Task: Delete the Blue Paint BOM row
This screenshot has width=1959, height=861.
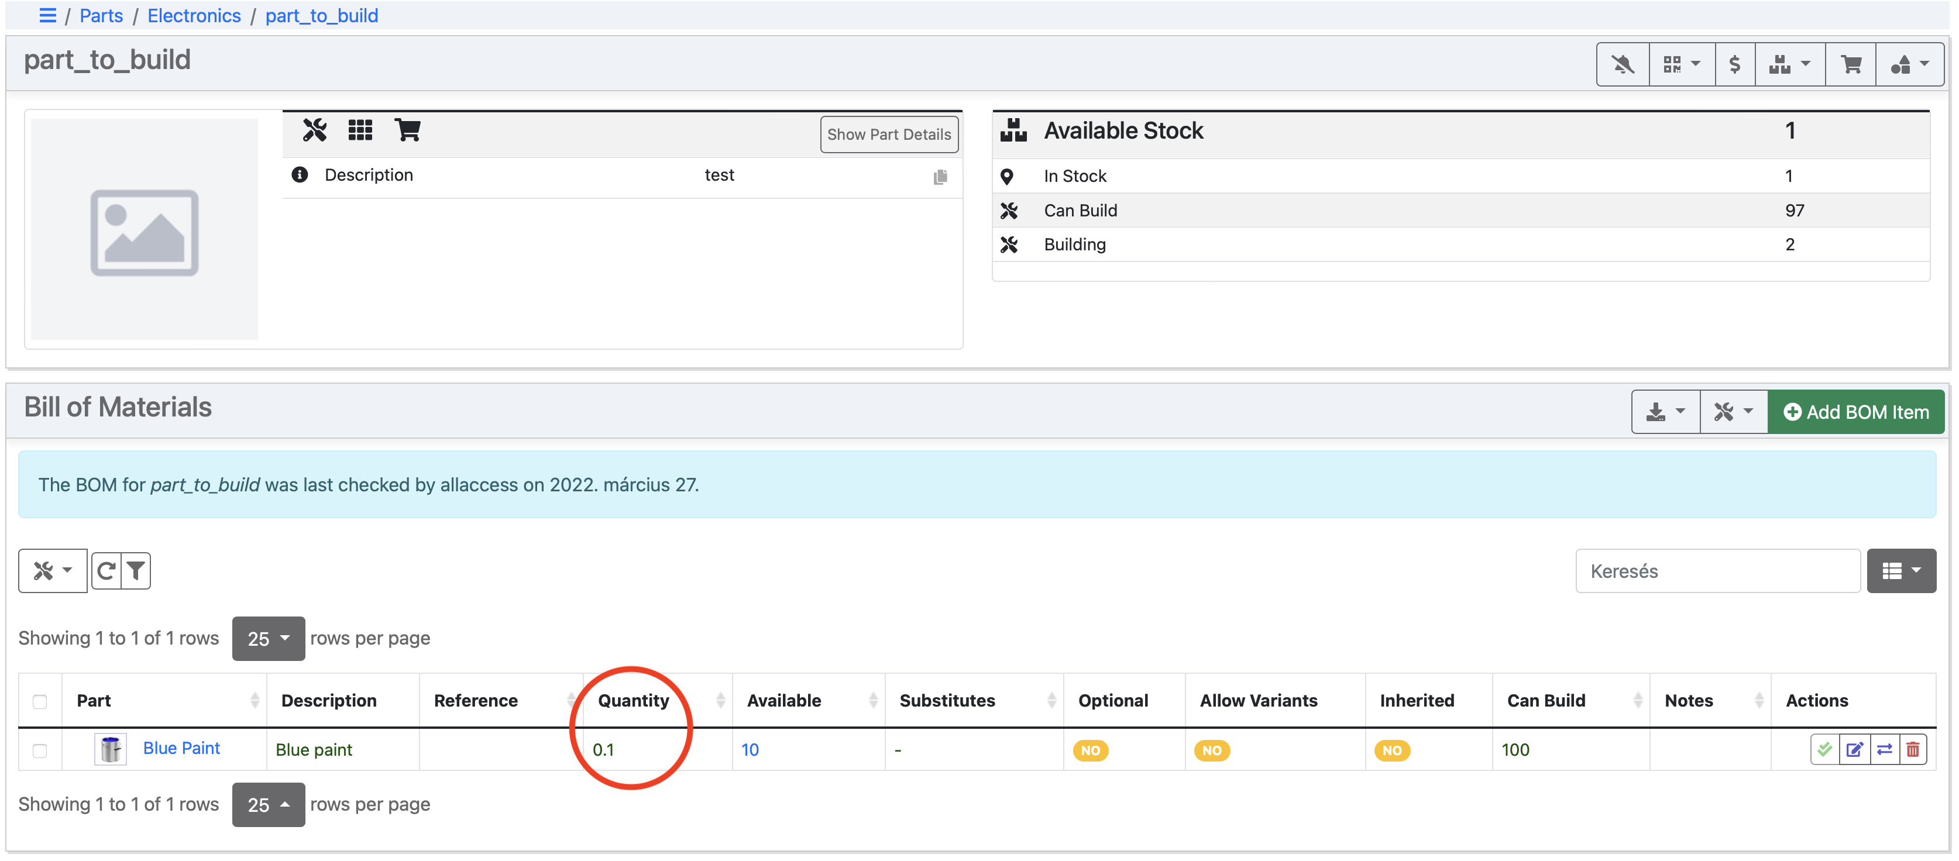Action: click(1913, 750)
